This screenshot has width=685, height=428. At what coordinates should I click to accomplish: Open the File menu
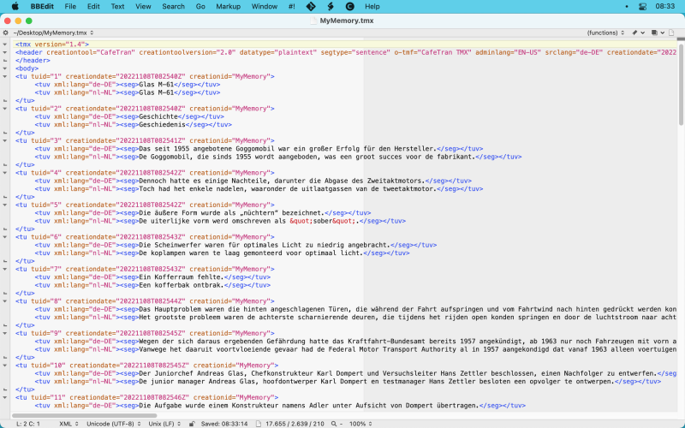[70, 6]
